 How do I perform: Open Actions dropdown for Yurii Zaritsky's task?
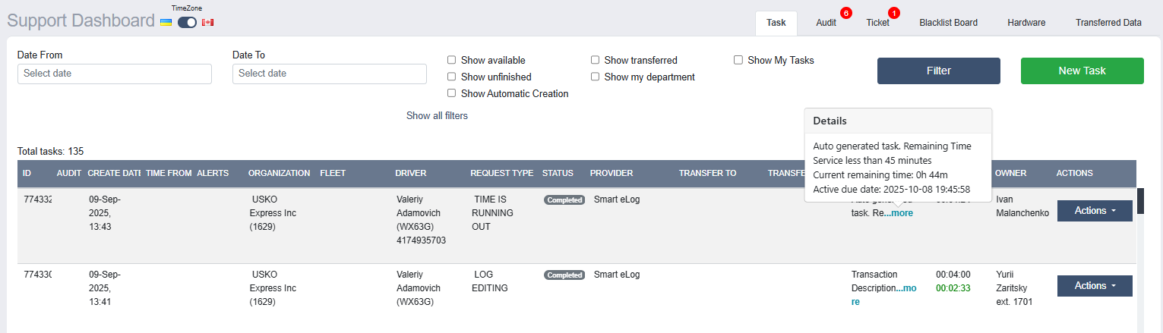coord(1095,286)
